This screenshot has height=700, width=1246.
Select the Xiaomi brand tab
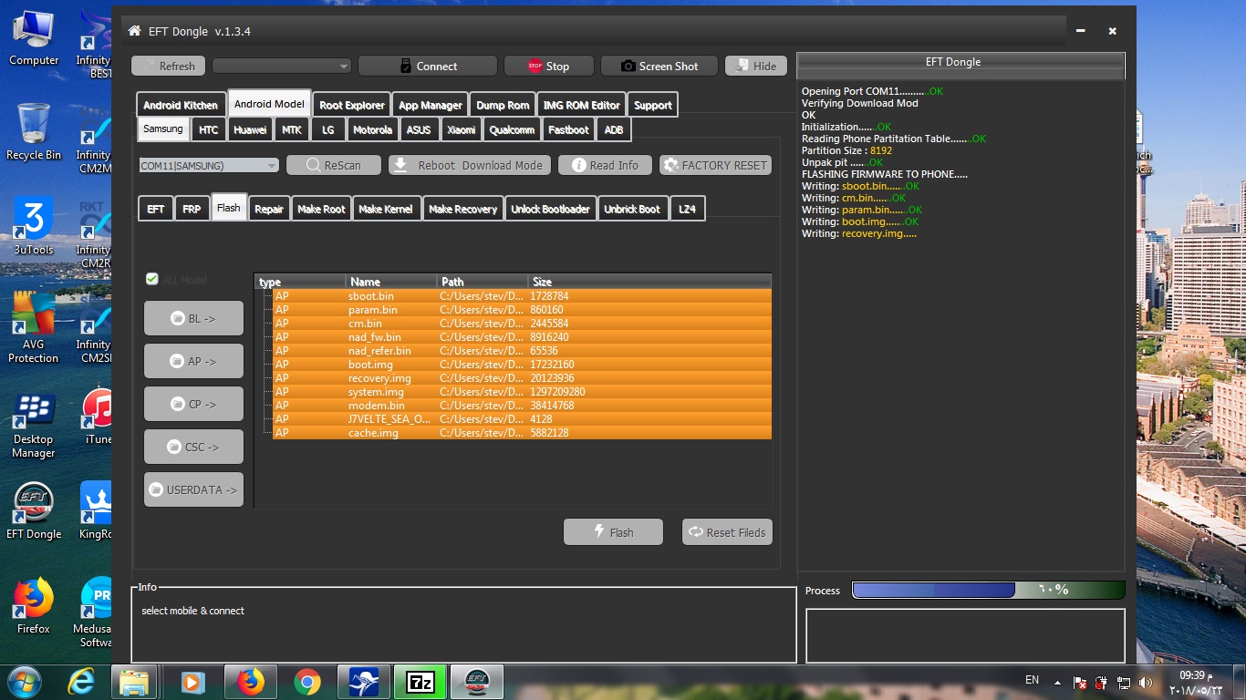click(461, 129)
